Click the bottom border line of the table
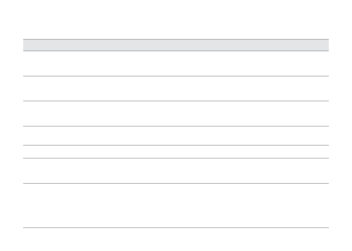 tap(176, 228)
